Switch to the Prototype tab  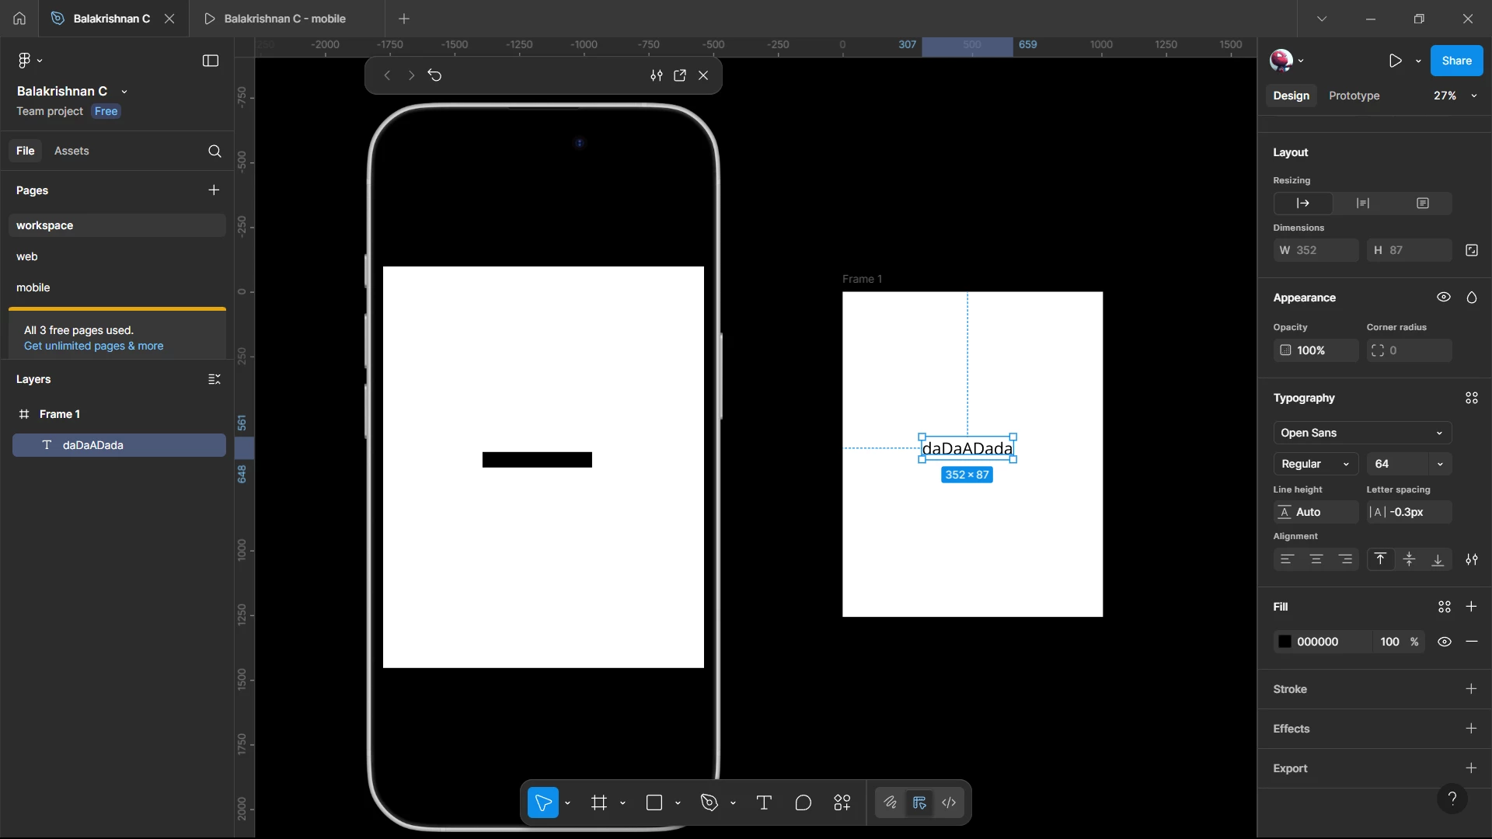point(1354,96)
